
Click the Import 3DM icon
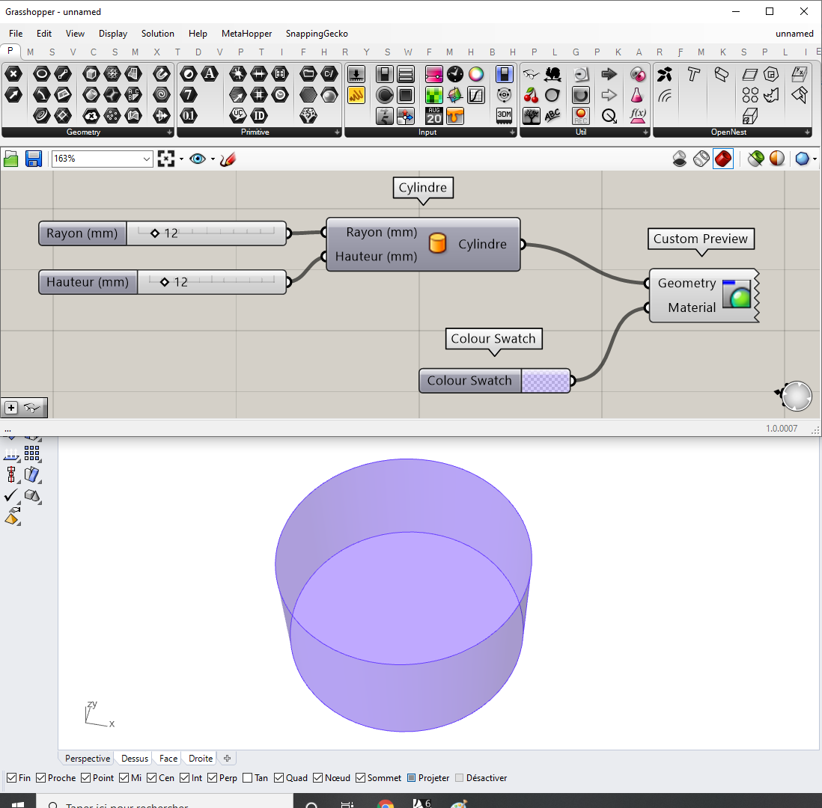(x=504, y=114)
